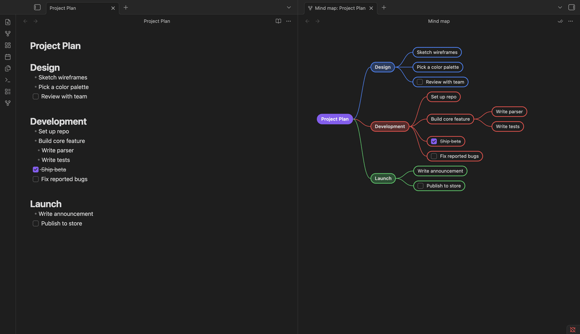Close the Mind map: Project Plan tab

pos(371,8)
